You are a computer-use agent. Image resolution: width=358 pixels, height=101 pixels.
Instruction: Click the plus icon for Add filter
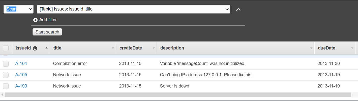point(35,20)
